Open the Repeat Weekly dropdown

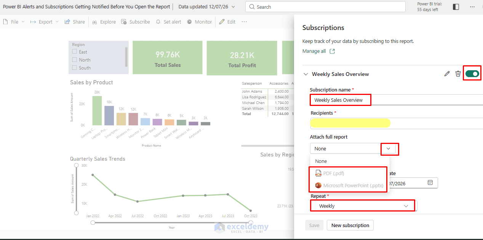pyautogui.click(x=364, y=206)
